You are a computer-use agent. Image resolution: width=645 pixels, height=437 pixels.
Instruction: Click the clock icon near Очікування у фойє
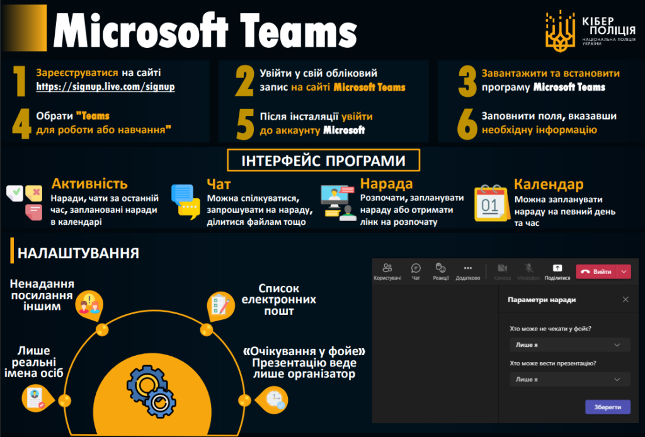272,400
